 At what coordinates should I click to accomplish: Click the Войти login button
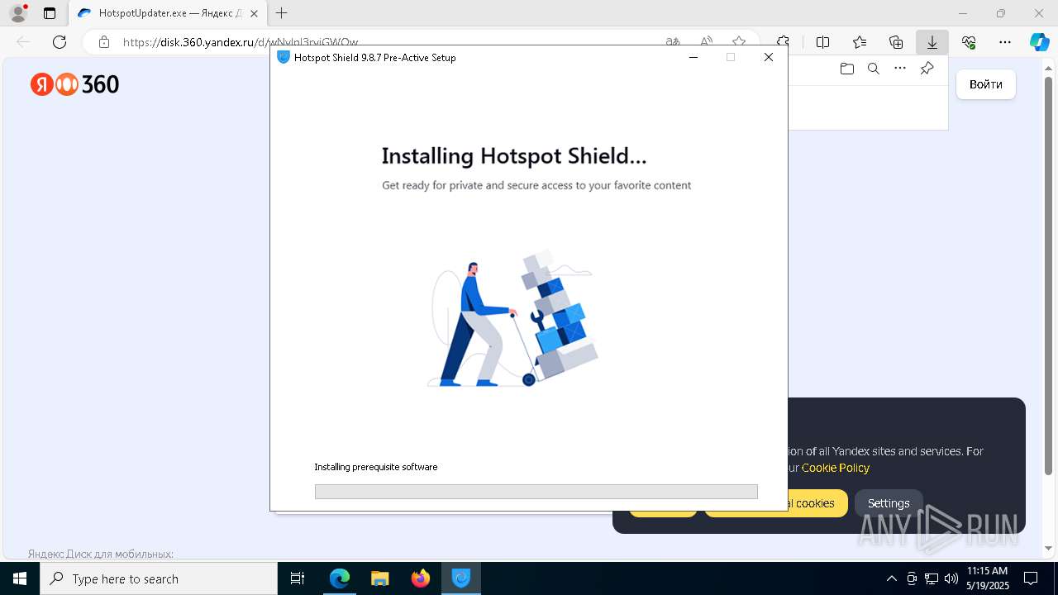click(986, 84)
